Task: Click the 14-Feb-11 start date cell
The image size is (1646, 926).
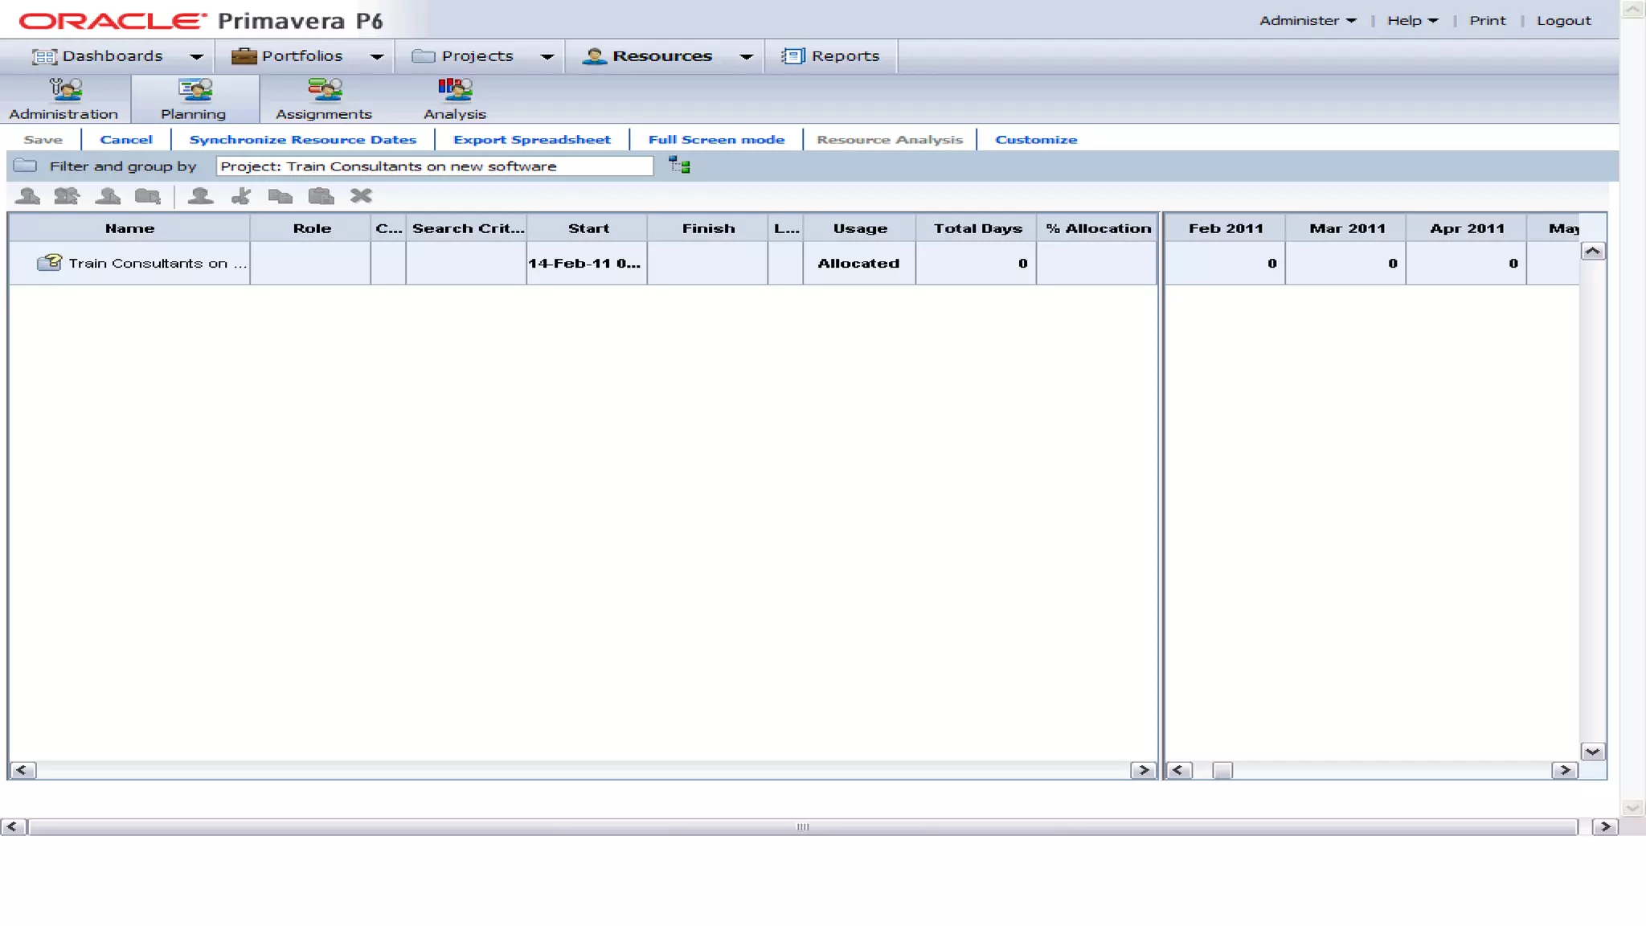Action: [x=587, y=264]
